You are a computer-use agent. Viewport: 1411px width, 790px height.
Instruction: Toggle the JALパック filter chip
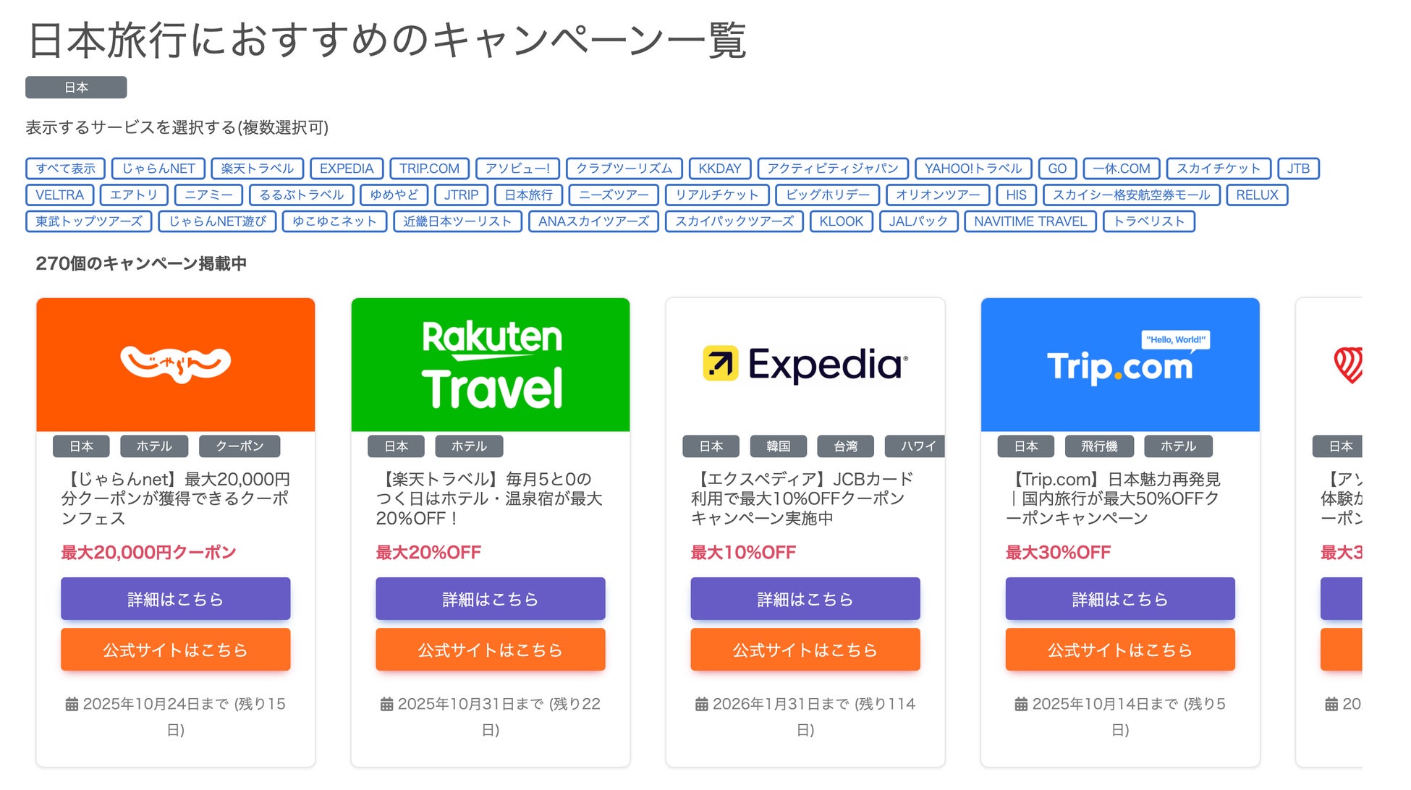[918, 221]
